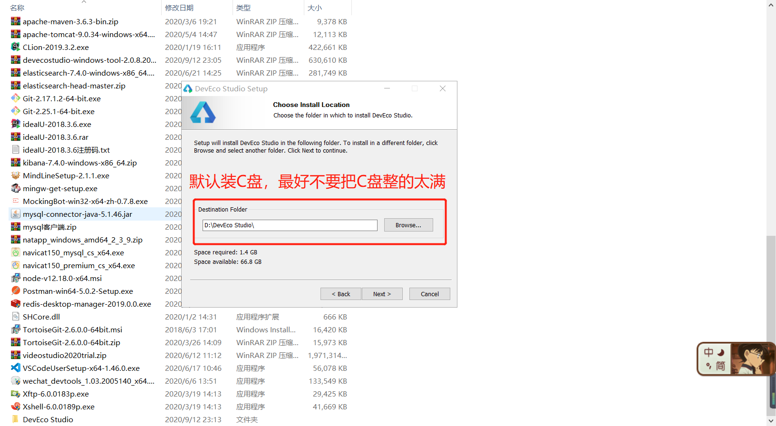Select videostudio2020trial.zip file name
Screen dimensions: 776x426
[65, 355]
